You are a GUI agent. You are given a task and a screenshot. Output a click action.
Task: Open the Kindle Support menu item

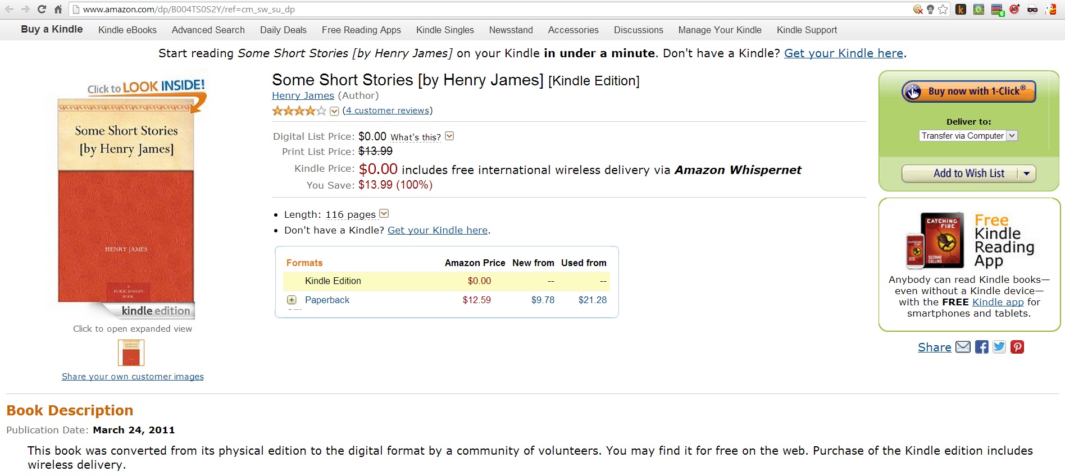807,30
